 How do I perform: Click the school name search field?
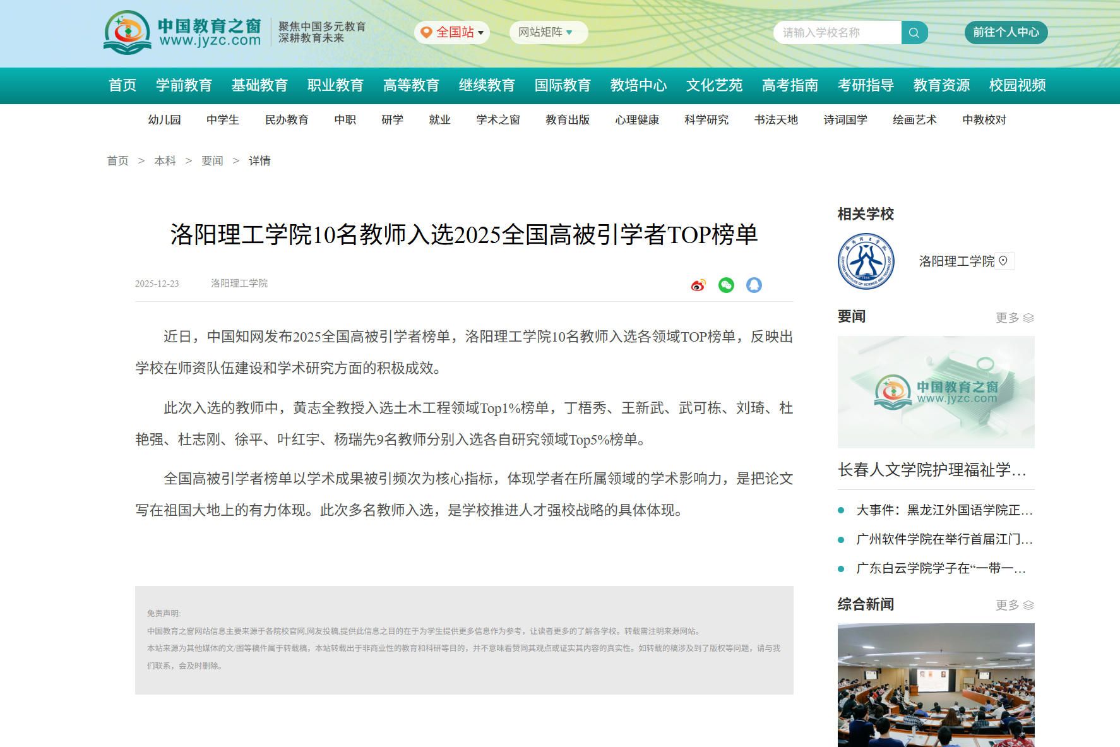tap(837, 33)
